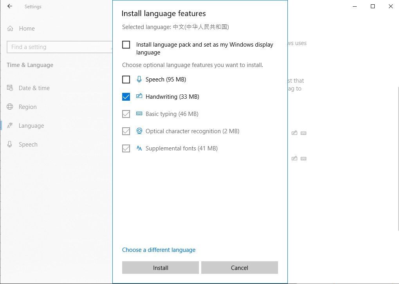This screenshot has height=284, width=399.
Task: Click the Cancel button
Action: [x=239, y=268]
